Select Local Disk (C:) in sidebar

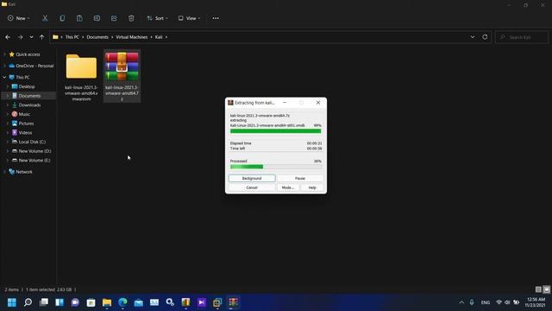pos(32,142)
